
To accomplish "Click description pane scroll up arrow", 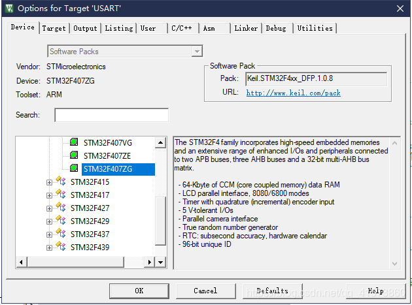I will 394,143.
